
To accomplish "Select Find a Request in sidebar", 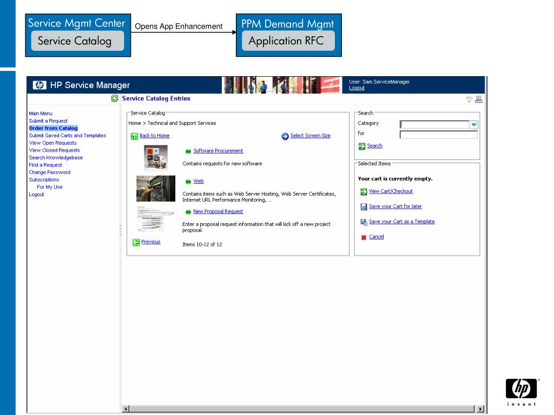I will pyautogui.click(x=45, y=165).
